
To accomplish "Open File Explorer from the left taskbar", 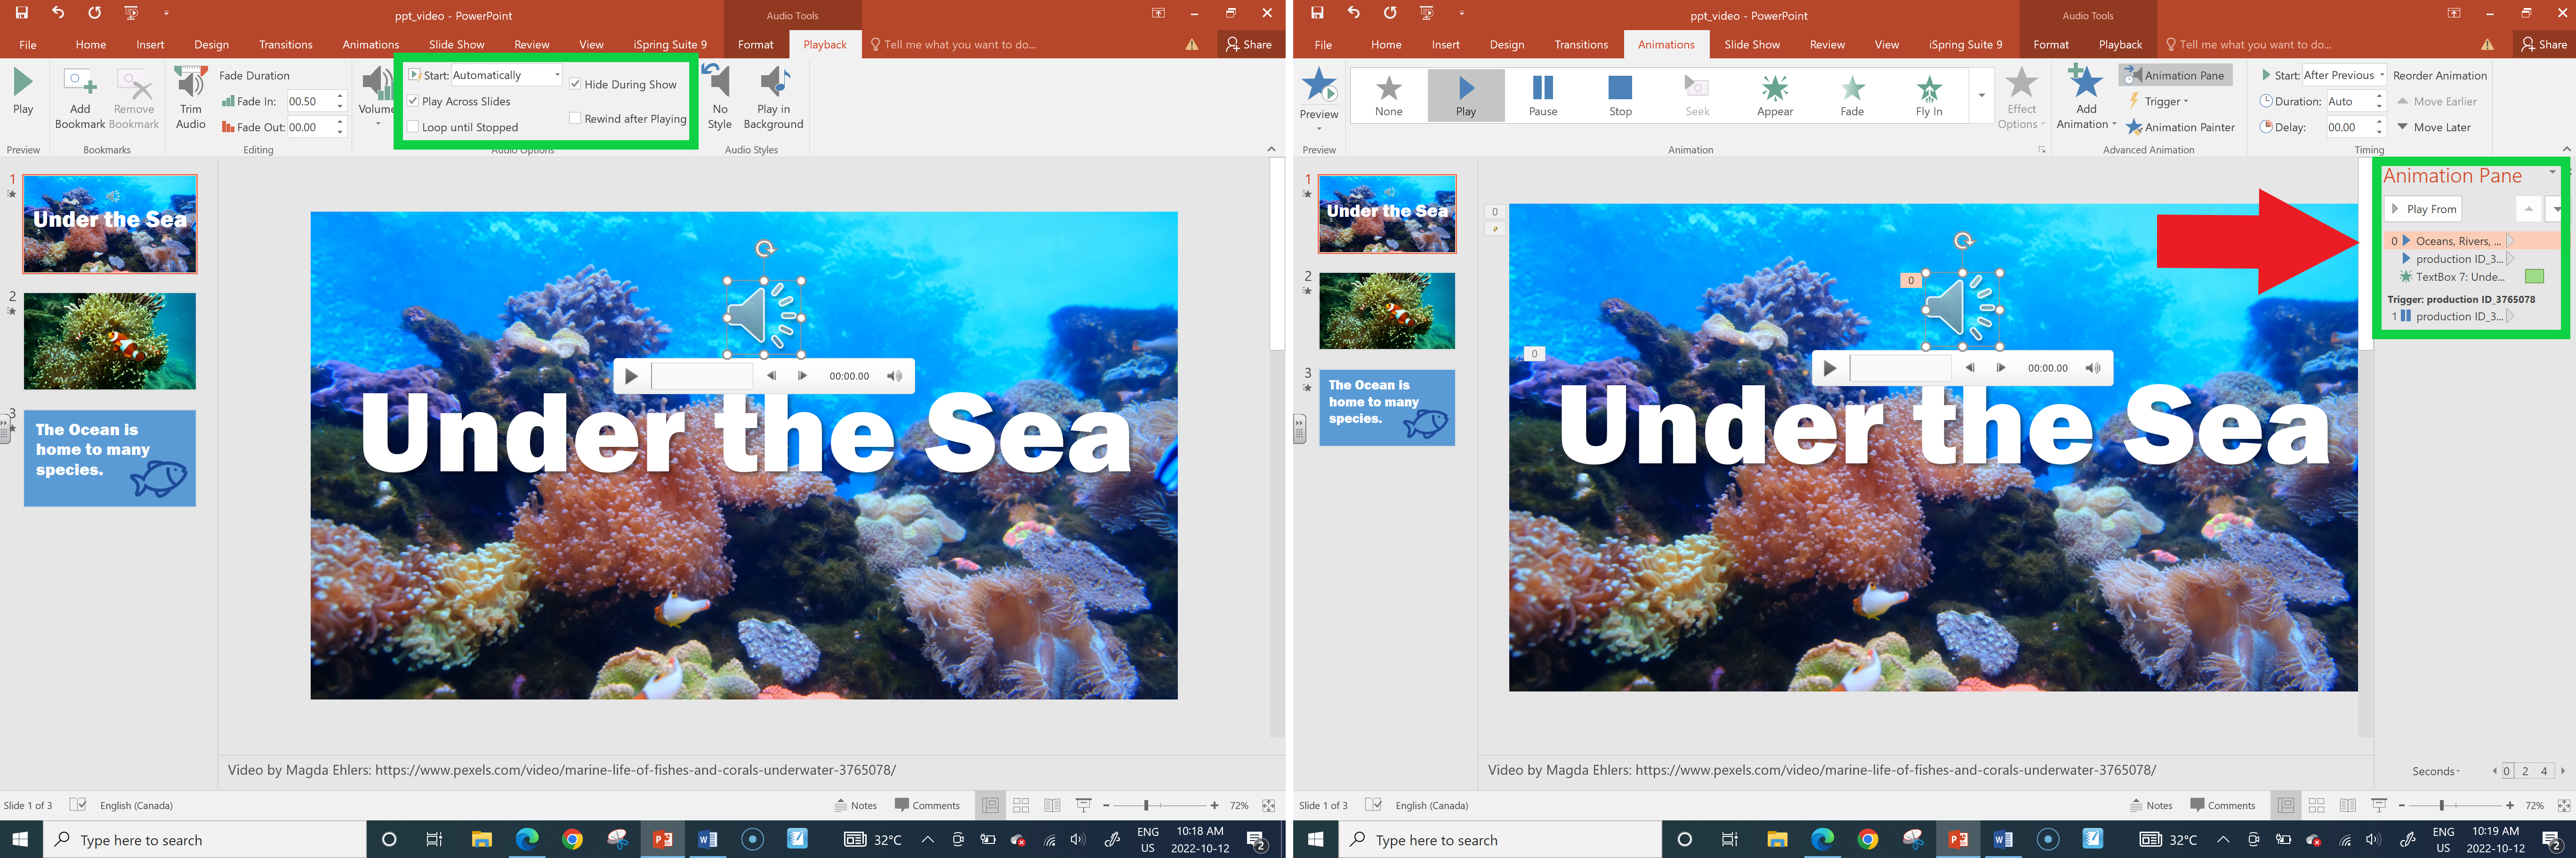I will (481, 839).
